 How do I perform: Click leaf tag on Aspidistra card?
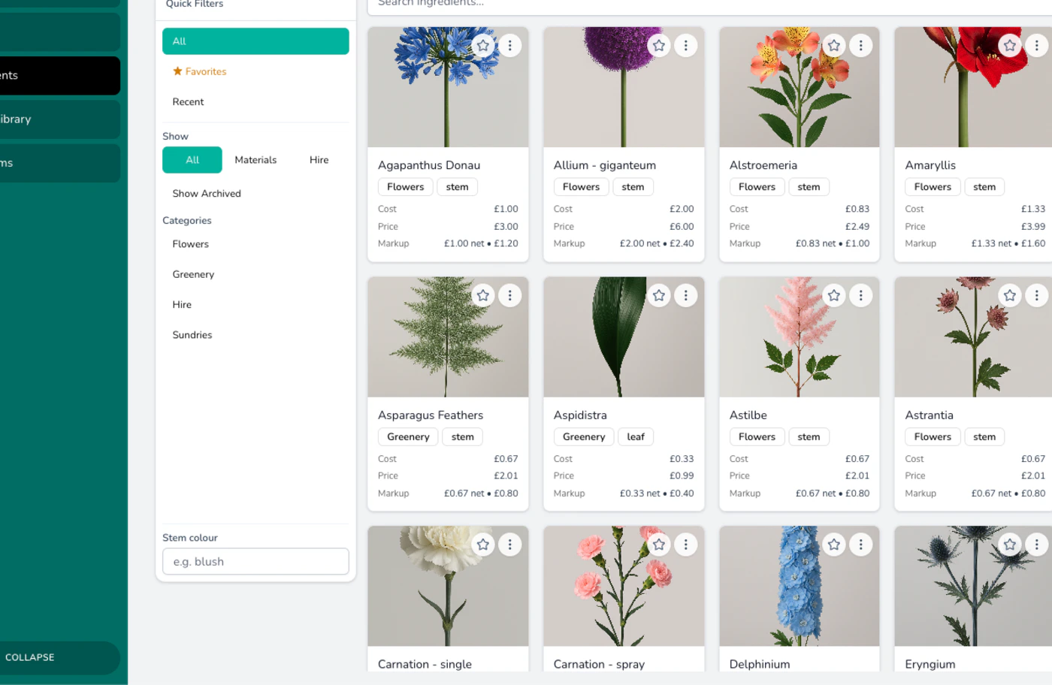pos(636,437)
